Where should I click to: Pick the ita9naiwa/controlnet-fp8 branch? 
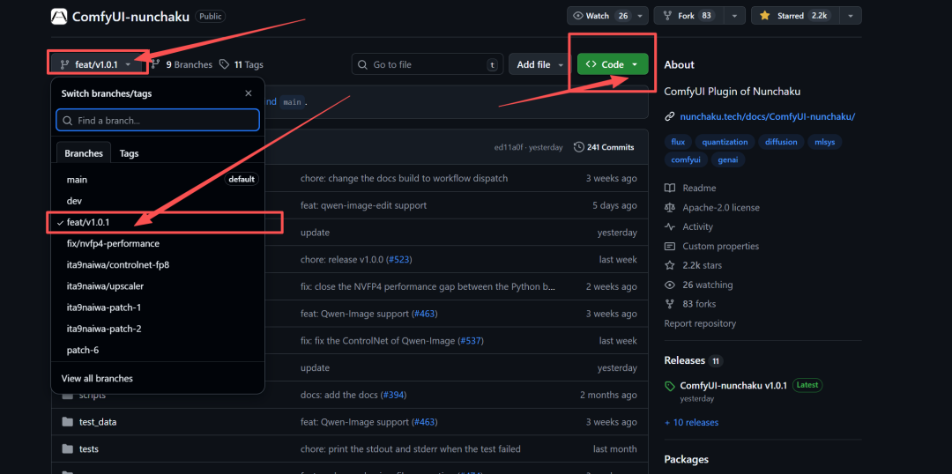click(x=158, y=264)
